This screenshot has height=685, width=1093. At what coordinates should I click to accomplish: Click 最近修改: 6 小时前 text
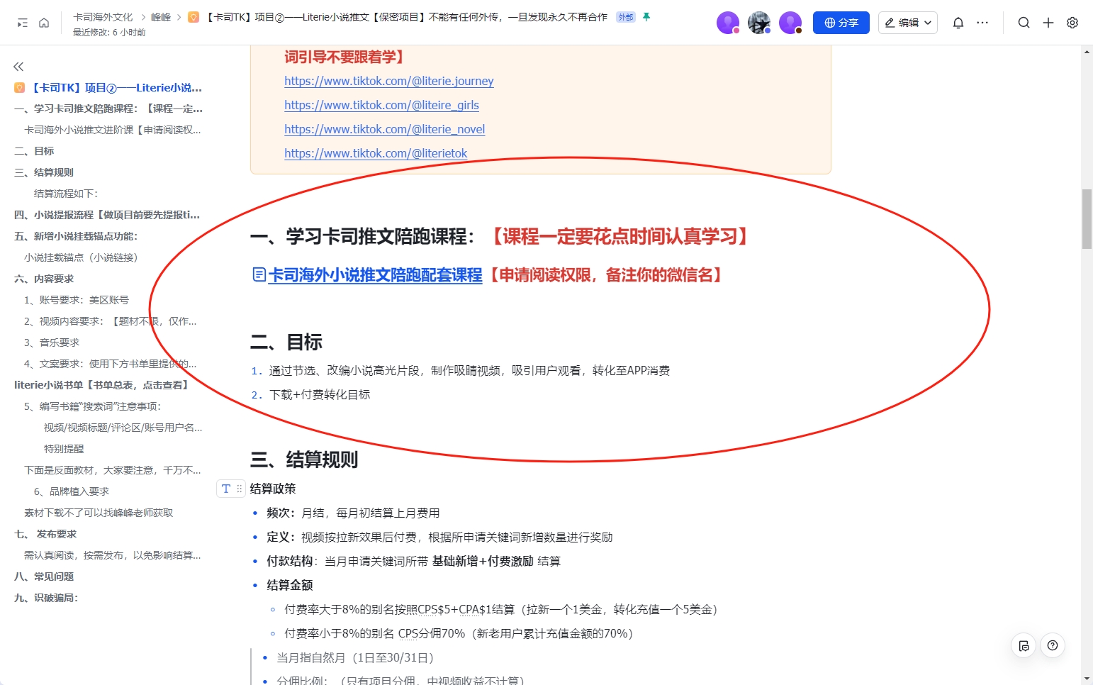click(109, 33)
